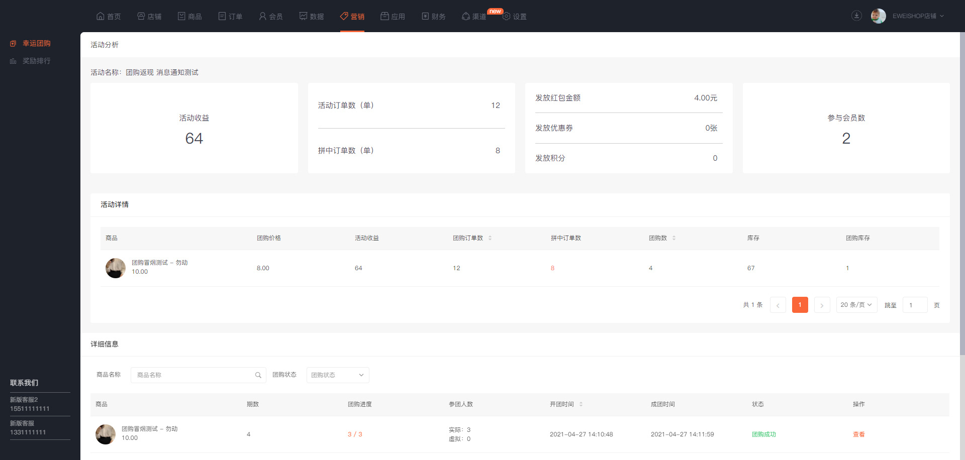Open the 数据 top menu

pyautogui.click(x=312, y=16)
